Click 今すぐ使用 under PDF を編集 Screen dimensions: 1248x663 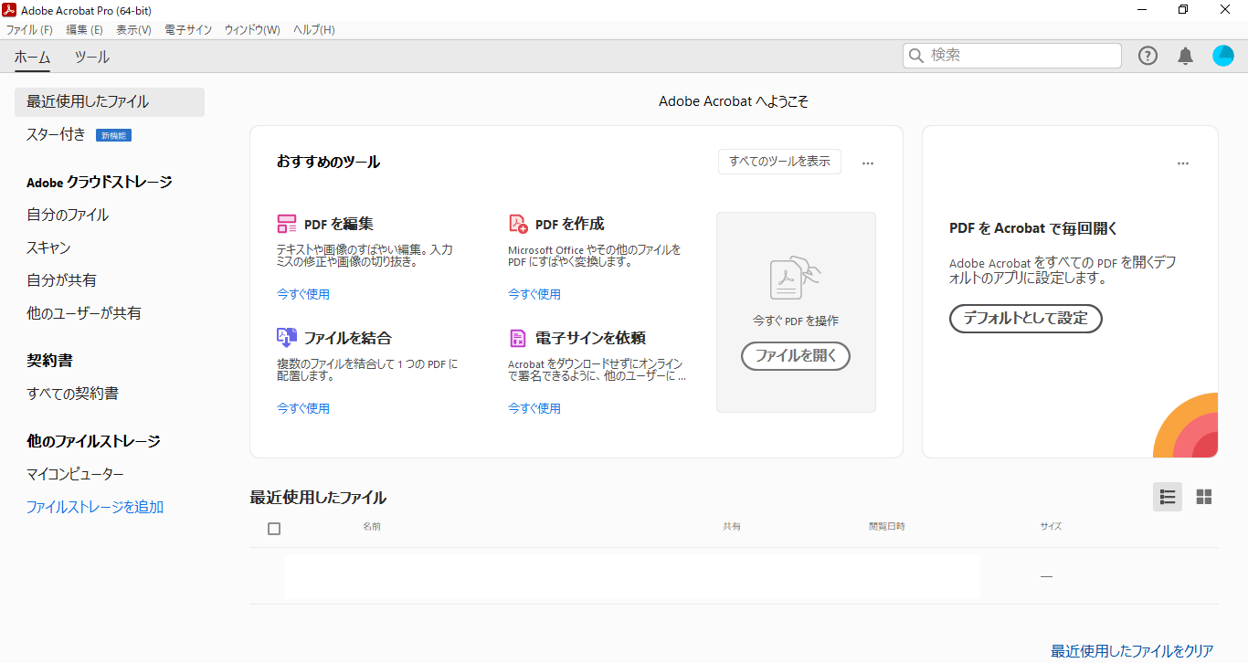303,294
